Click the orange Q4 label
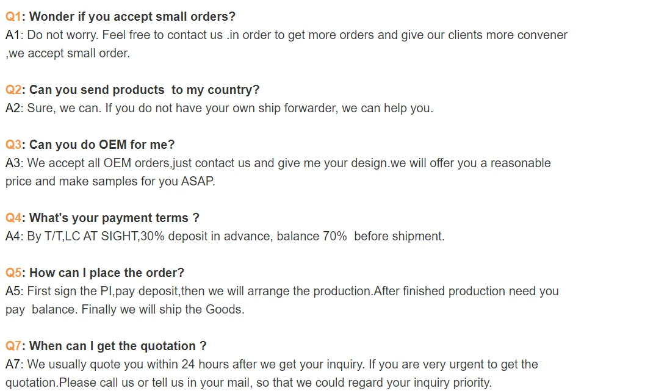The height and width of the screenshot is (391, 667). pyautogui.click(x=13, y=218)
